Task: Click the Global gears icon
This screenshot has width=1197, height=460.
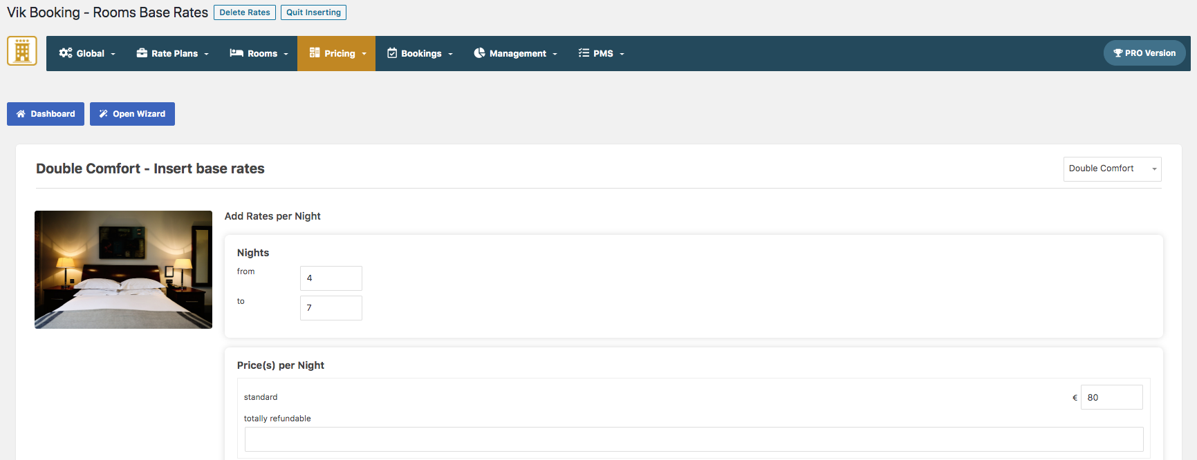Action: pyautogui.click(x=66, y=52)
